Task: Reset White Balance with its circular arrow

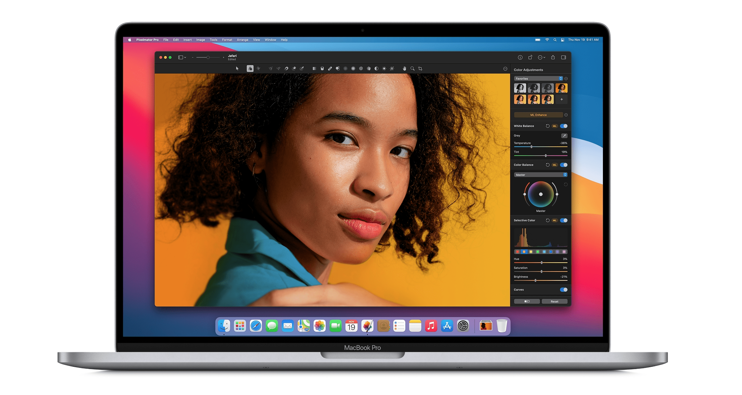Action: point(548,126)
